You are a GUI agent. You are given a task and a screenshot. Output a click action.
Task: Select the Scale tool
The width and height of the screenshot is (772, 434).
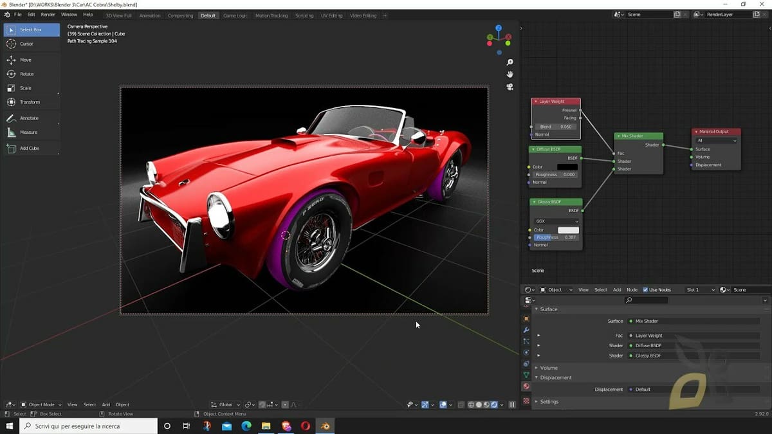pos(32,88)
